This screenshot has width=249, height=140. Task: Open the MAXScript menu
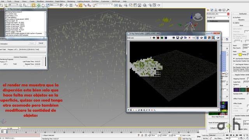coord(116,1)
